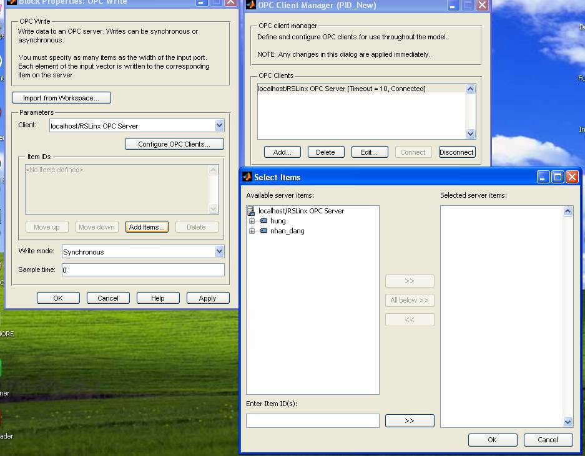Click the No items defined placeholder text

[x=54, y=170]
